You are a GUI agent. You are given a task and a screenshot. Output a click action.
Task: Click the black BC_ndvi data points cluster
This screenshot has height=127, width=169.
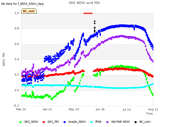(x=95, y=26)
